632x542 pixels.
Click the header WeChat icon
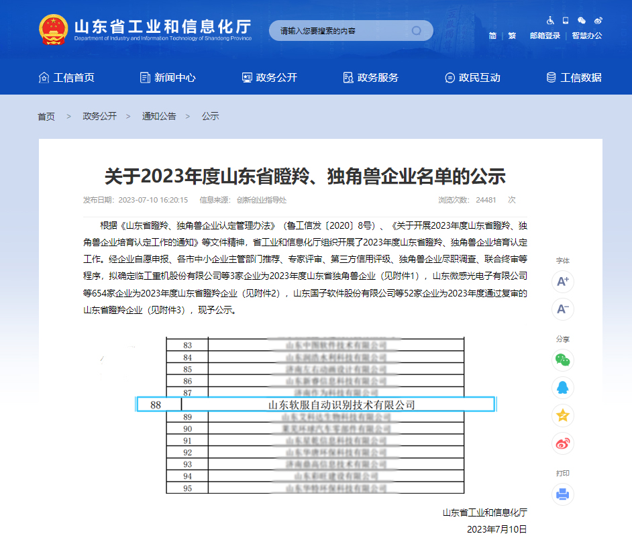click(x=582, y=20)
